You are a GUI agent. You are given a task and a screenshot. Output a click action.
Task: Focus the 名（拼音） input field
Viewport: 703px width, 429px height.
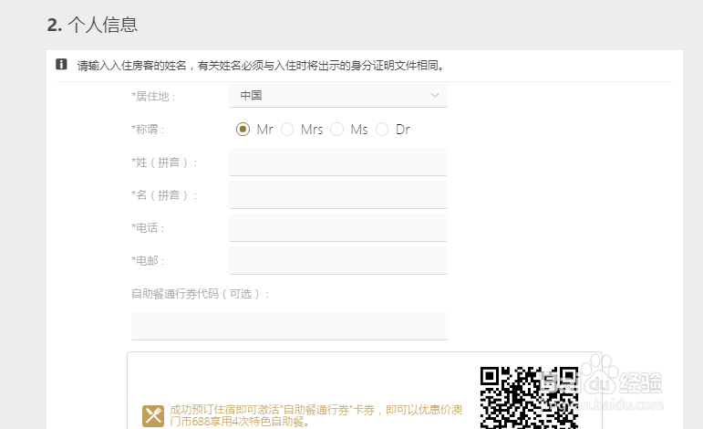pyautogui.click(x=338, y=194)
